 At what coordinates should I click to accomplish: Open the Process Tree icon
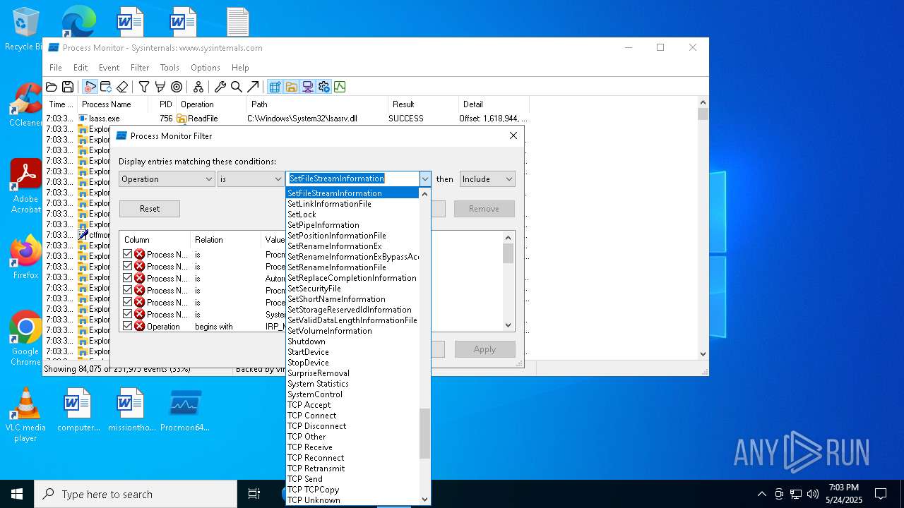point(198,87)
